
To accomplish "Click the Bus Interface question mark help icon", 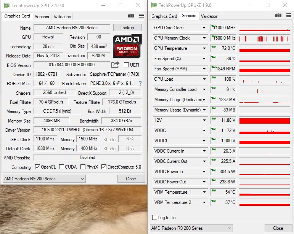I will coord(140,83).
